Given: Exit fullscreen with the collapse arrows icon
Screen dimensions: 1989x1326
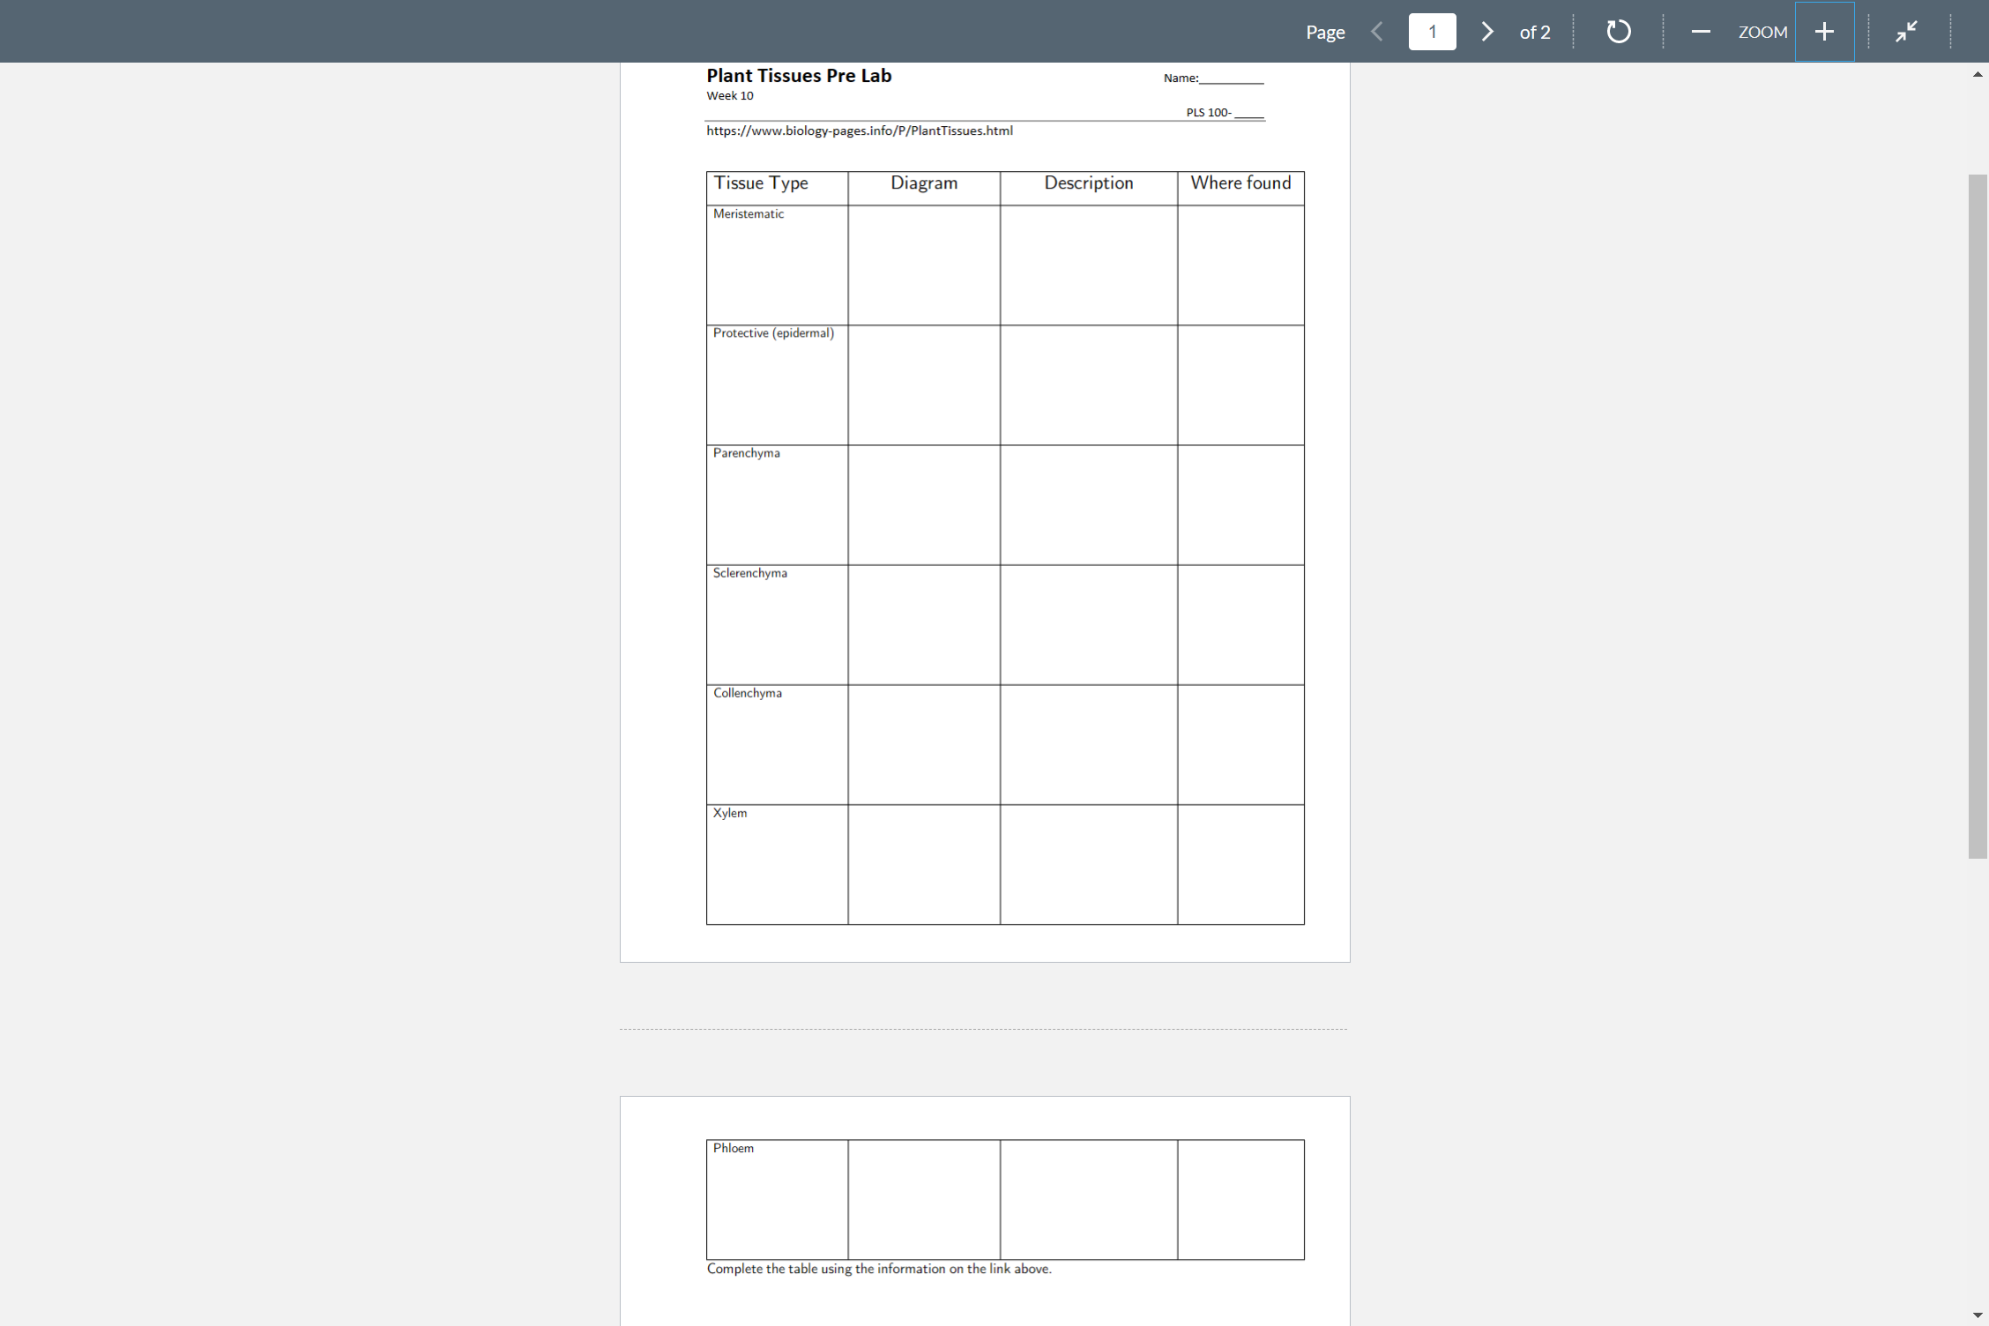Looking at the screenshot, I should (x=1906, y=32).
